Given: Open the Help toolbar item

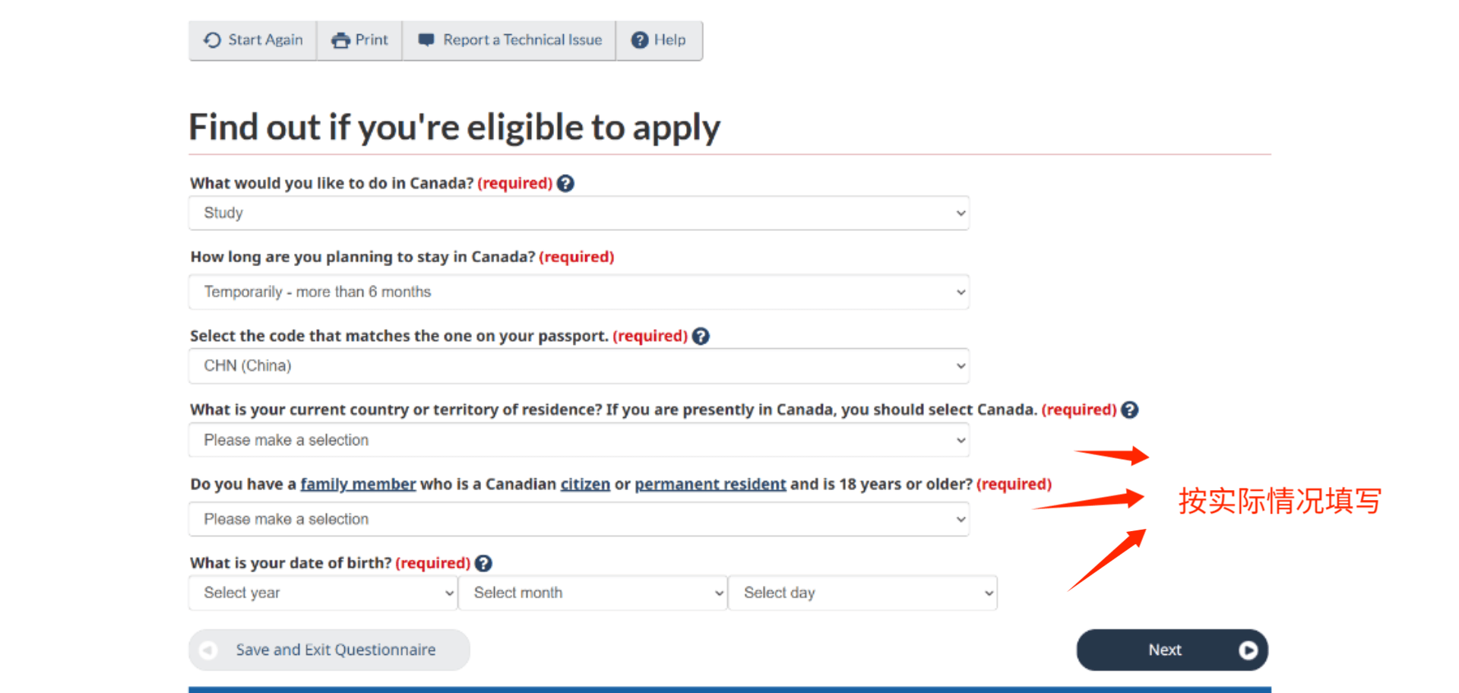Looking at the screenshot, I should [659, 40].
